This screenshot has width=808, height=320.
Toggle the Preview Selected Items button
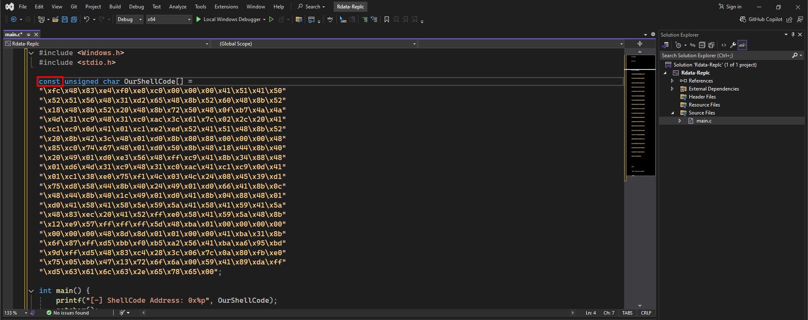click(742, 45)
